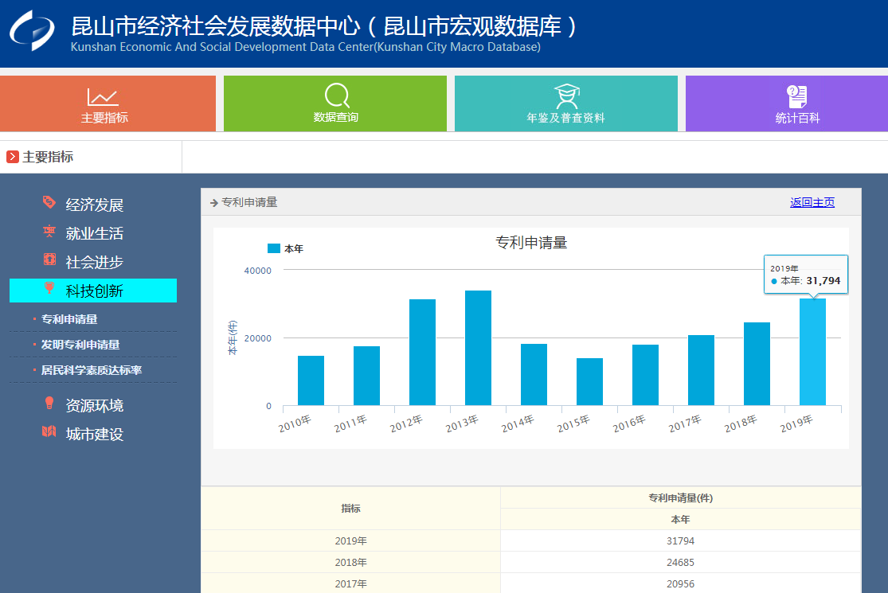Click the 本年 blue legend color swatch

coord(274,249)
